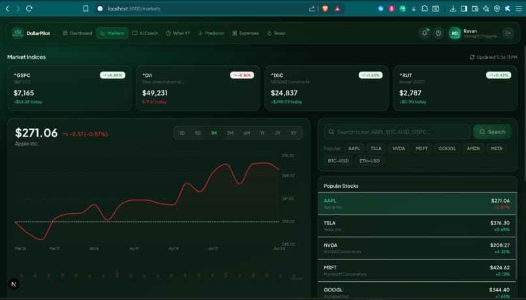Select the AAPL row in Popular Stocks
The height and width of the screenshot is (300, 526).
coord(417,203)
